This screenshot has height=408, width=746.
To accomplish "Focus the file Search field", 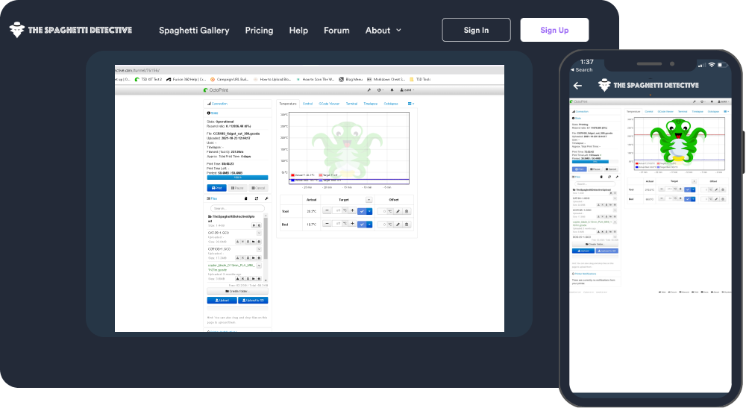I will pyautogui.click(x=237, y=208).
